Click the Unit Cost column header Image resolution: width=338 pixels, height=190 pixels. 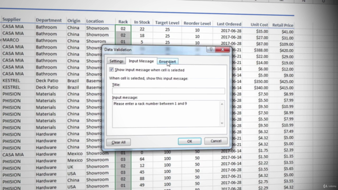[x=259, y=25]
